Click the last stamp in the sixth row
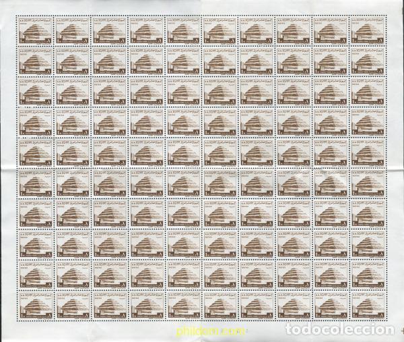The width and height of the screenshot is (404, 342). 368,183
